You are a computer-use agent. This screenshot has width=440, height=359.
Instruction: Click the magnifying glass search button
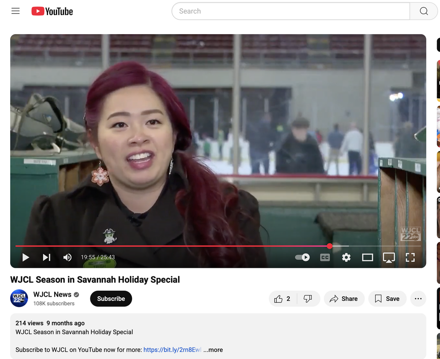coord(424,11)
